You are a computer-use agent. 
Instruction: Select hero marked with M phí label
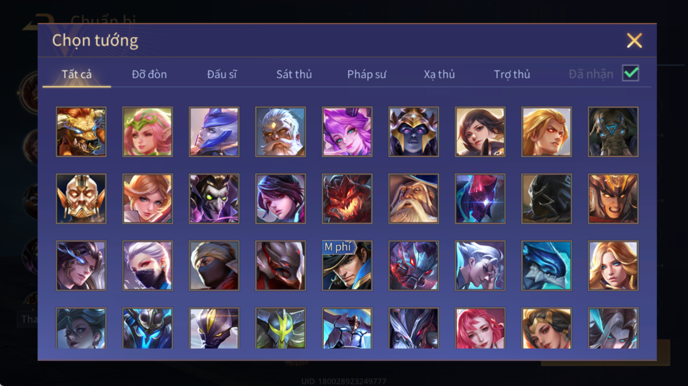(x=347, y=266)
